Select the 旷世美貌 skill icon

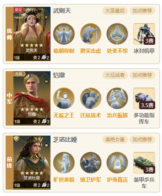tap(64, 163)
